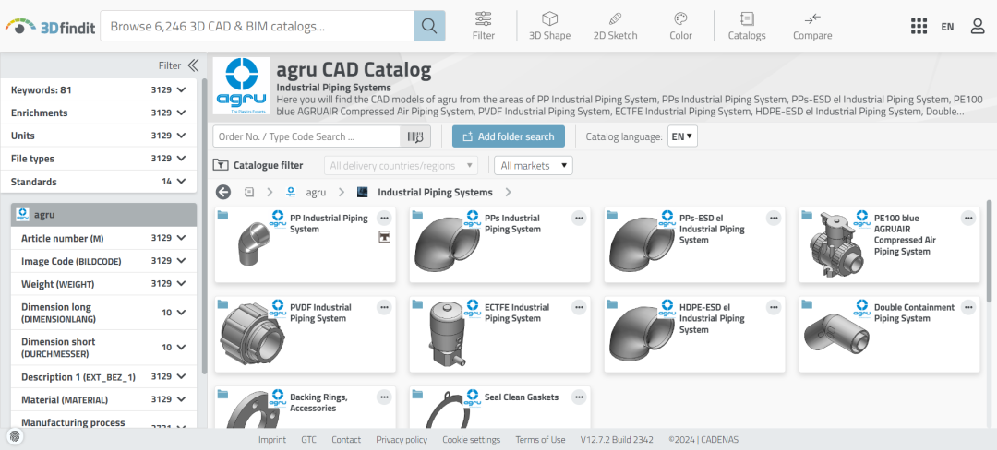The width and height of the screenshot is (997, 450).
Task: Open the apps grid menu
Action: [919, 26]
